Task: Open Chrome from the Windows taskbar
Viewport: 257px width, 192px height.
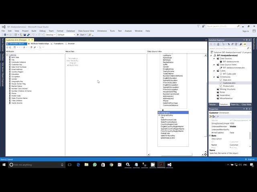Action: (x=111, y=165)
